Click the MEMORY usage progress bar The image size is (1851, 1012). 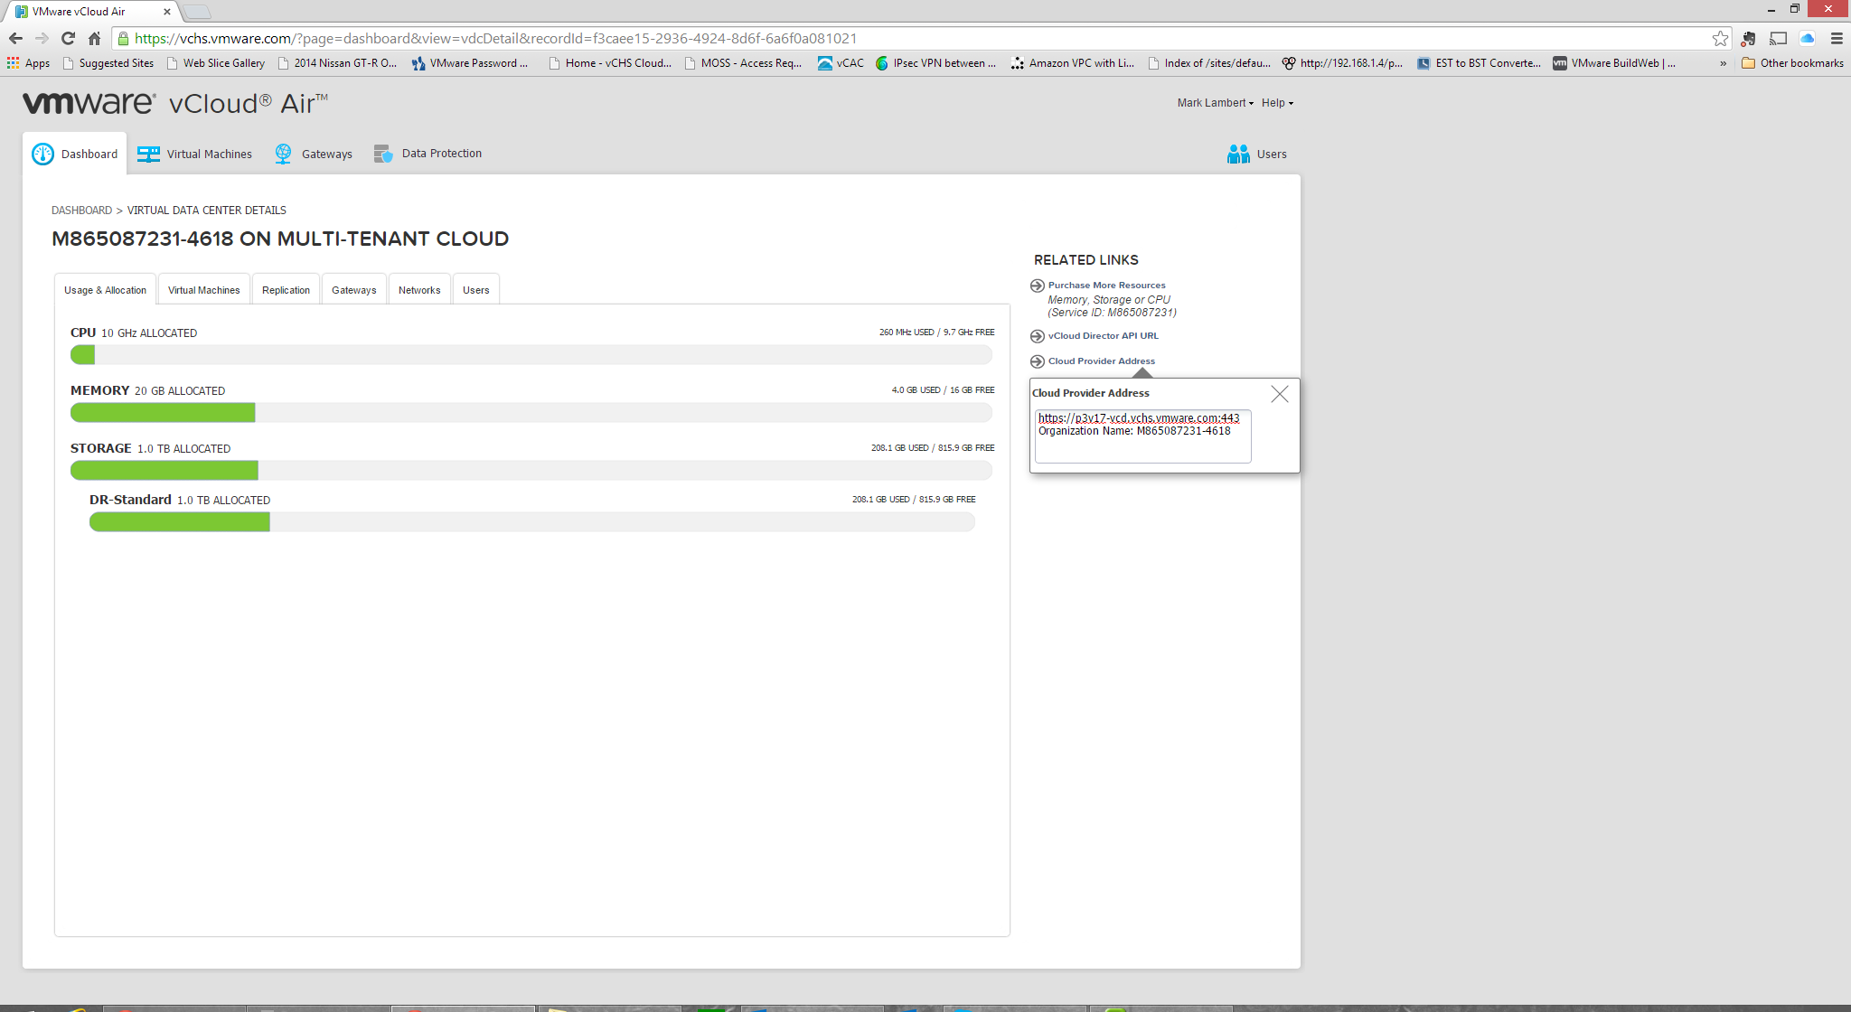tap(531, 413)
